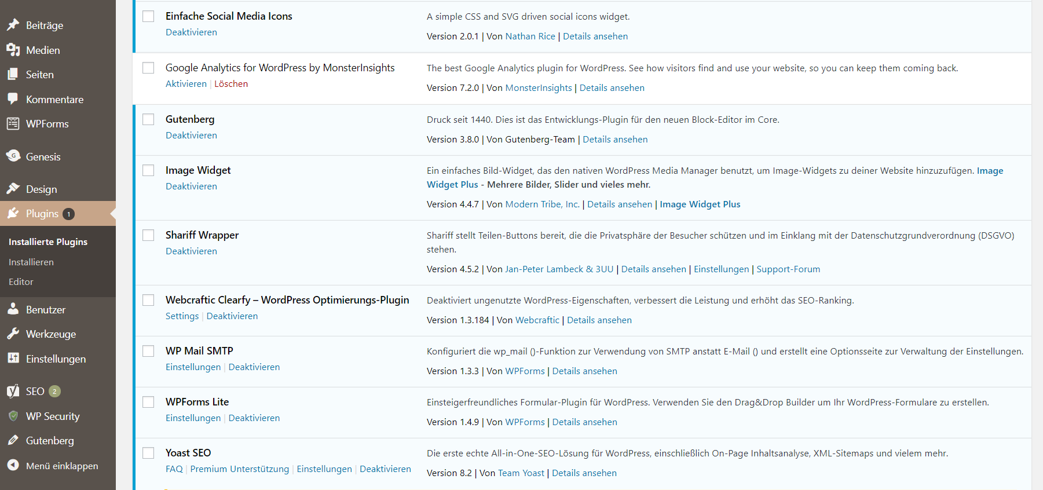Open the Modern Tribe, Inc. link

pos(542,204)
